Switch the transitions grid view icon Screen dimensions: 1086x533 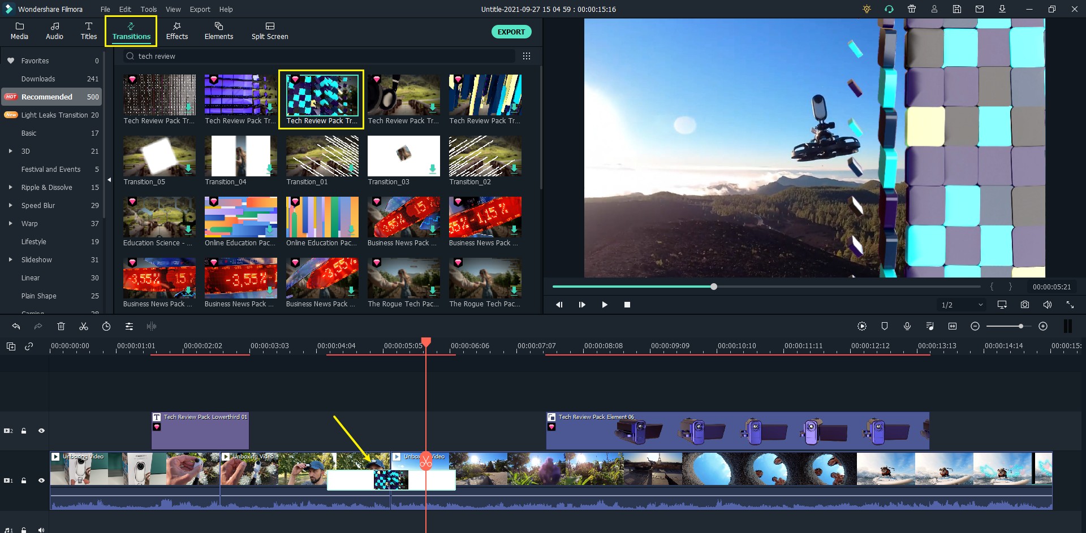click(x=527, y=56)
